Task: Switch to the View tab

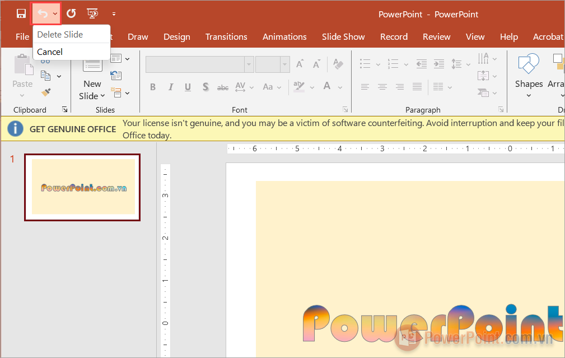Action: 475,37
